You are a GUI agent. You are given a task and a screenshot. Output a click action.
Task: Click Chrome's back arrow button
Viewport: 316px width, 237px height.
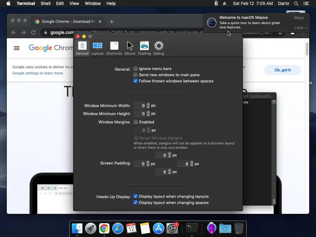tap(14, 32)
